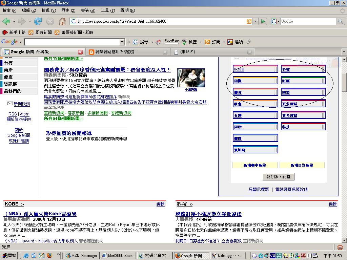Click the language bar CH indicator in tray
Viewport: 347px width, 260px height.
click(x=273, y=256)
